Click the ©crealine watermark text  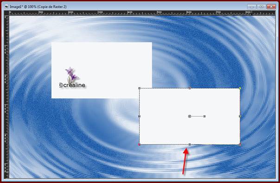click(72, 85)
